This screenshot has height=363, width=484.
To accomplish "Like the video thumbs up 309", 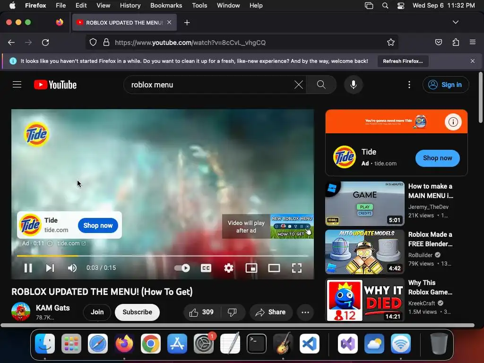I will point(202,312).
